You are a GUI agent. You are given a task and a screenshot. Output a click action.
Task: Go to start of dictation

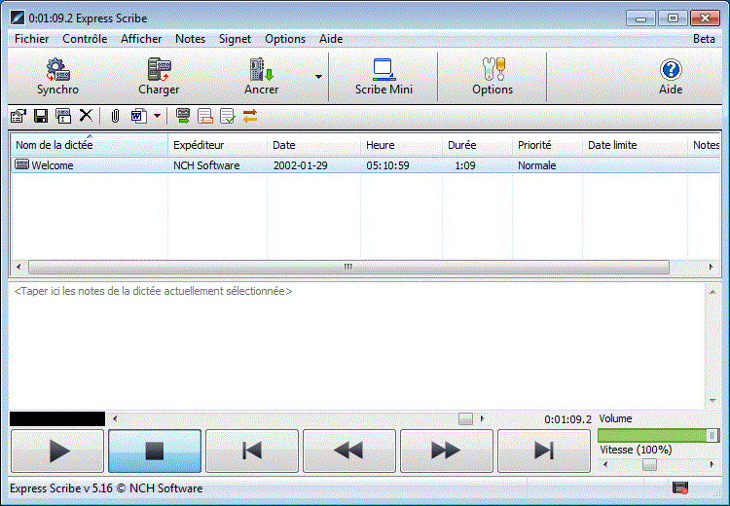tap(252, 451)
